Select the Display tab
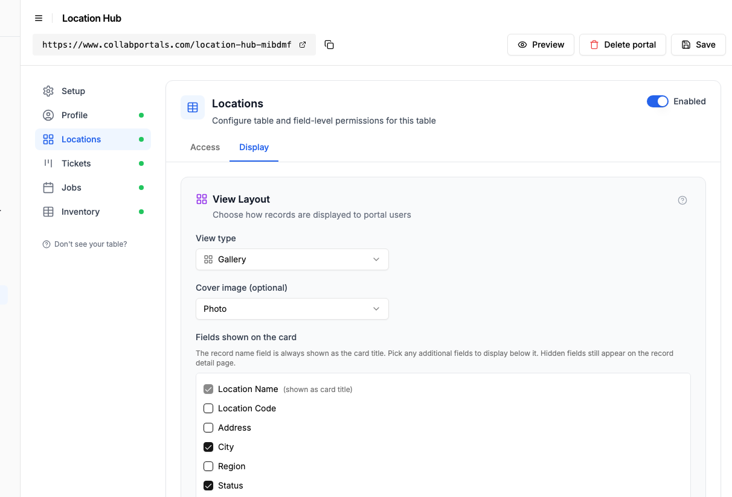This screenshot has height=497, width=732. 254,147
